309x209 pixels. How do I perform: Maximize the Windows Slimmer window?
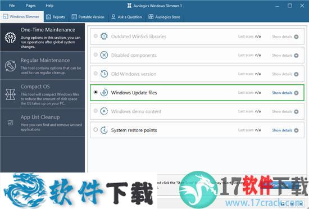[x=290, y=6]
